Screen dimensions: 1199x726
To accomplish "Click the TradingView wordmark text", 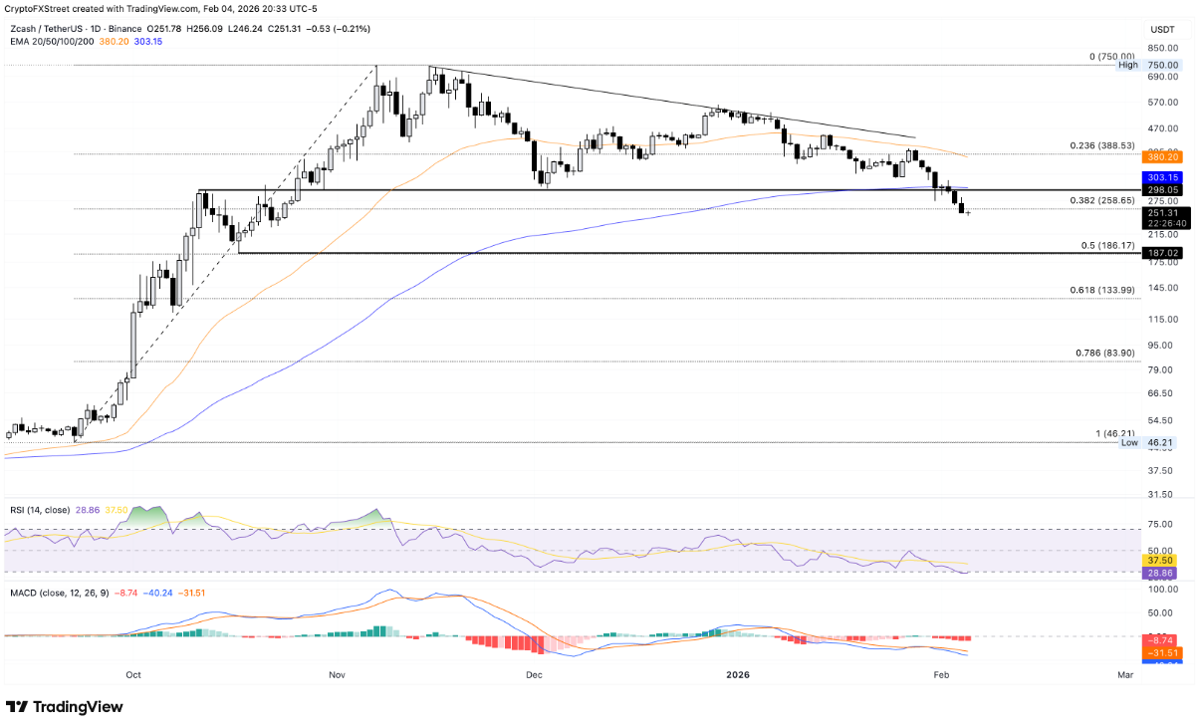I will tap(78, 706).
